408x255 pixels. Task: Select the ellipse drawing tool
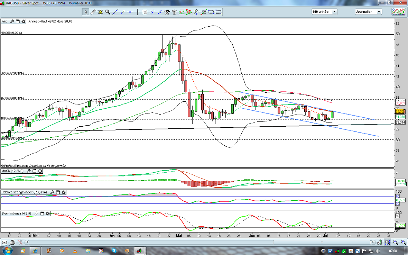point(211,12)
